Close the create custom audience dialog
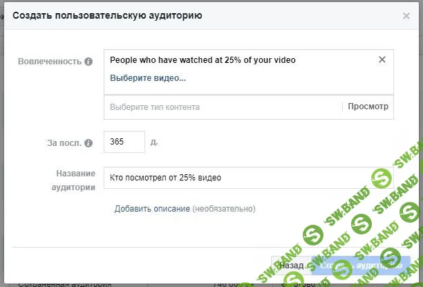Image resolution: width=423 pixels, height=287 pixels. pyautogui.click(x=406, y=16)
